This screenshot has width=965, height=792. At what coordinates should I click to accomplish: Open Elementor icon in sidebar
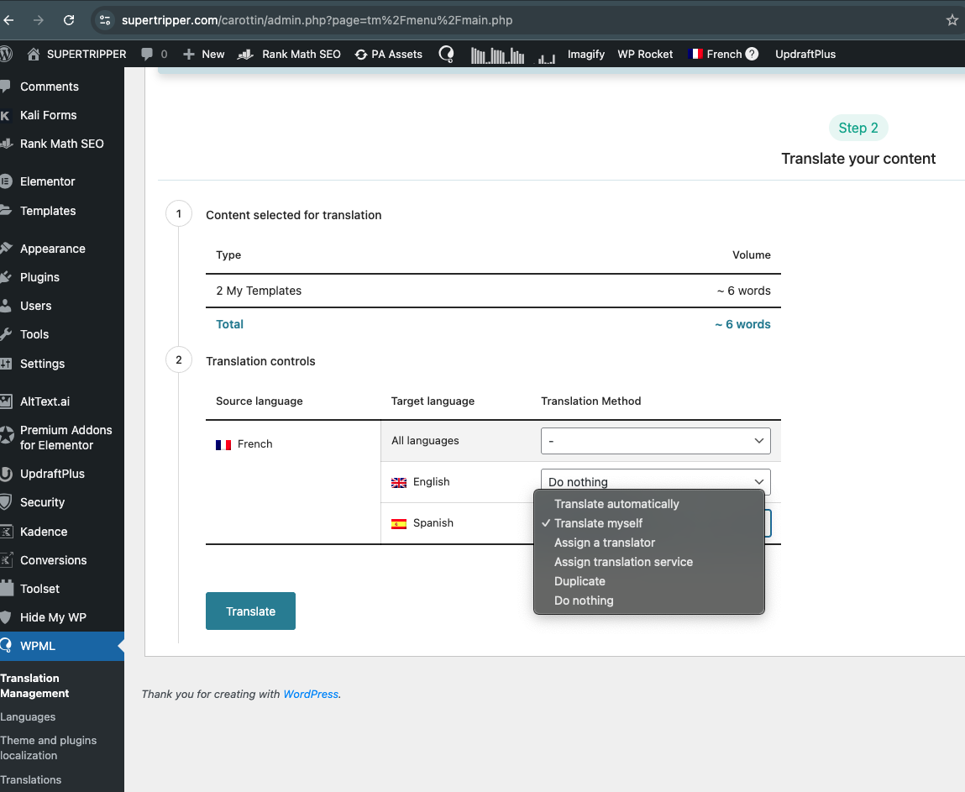6,181
